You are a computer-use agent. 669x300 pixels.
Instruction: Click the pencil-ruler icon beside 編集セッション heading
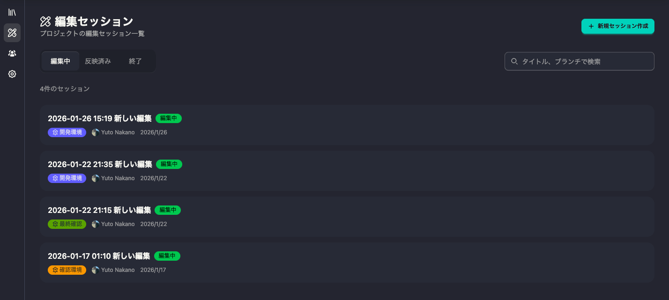click(x=45, y=21)
